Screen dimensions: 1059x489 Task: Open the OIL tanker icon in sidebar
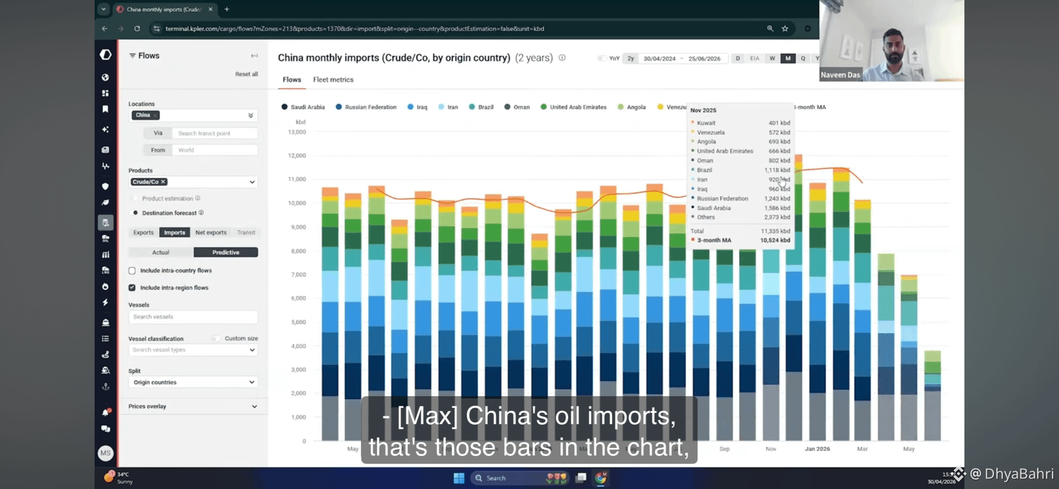point(105,239)
